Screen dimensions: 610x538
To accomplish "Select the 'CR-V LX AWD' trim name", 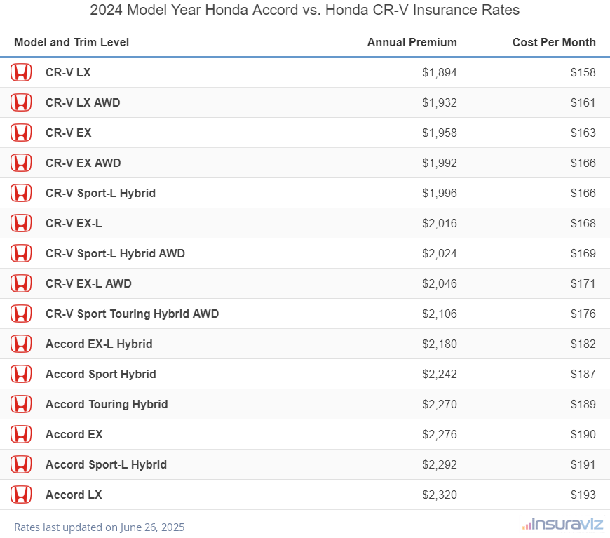I will tap(83, 102).
